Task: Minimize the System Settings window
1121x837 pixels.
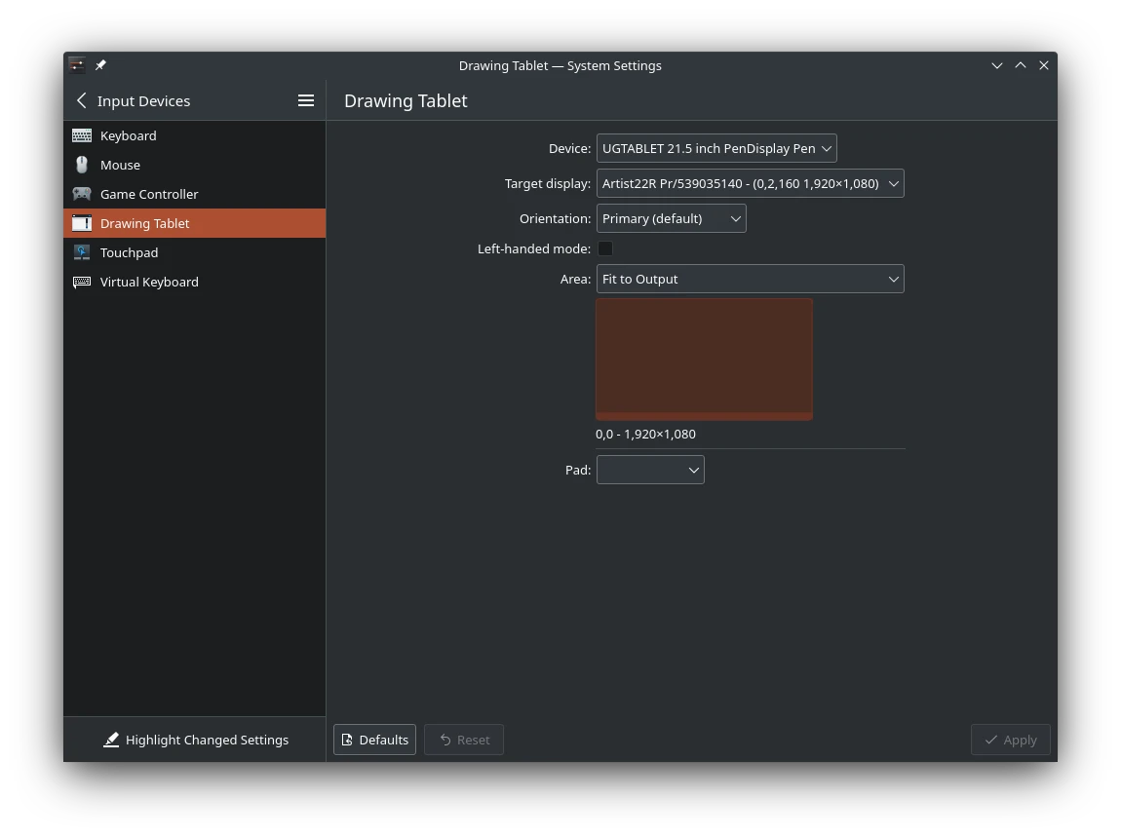Action: 996,65
